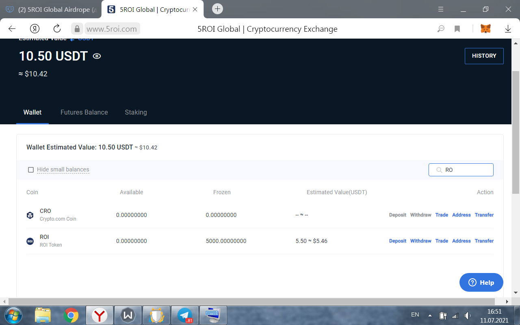Open Address for ROI Token

pos(461,241)
